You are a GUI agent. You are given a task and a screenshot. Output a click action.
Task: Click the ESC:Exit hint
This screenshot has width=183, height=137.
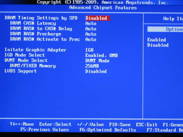pos(147,125)
